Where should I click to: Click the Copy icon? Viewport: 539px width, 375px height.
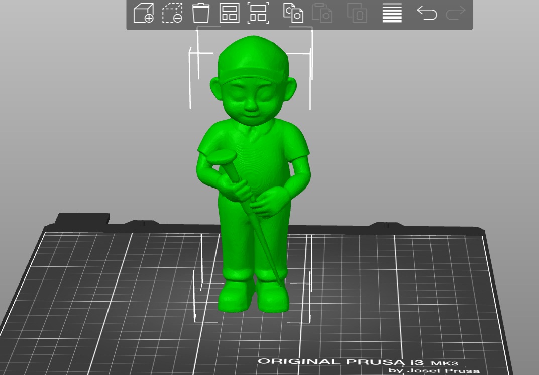tap(293, 13)
